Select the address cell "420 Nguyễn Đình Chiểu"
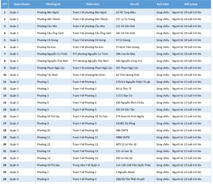 [130, 103]
